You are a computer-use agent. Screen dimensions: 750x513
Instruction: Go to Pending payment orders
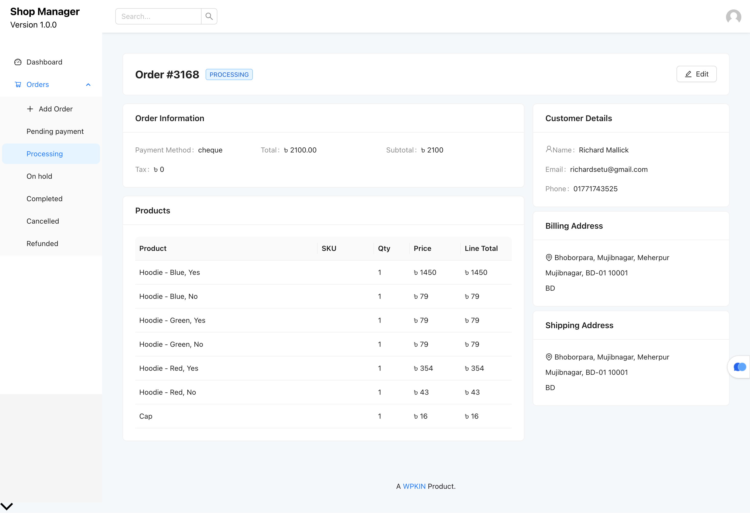[x=51, y=131]
